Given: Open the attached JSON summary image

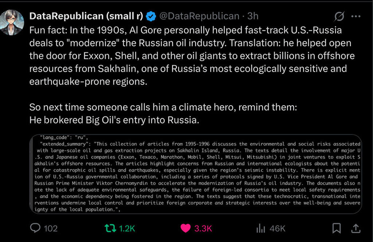Looking at the screenshot, I should tap(196, 174).
